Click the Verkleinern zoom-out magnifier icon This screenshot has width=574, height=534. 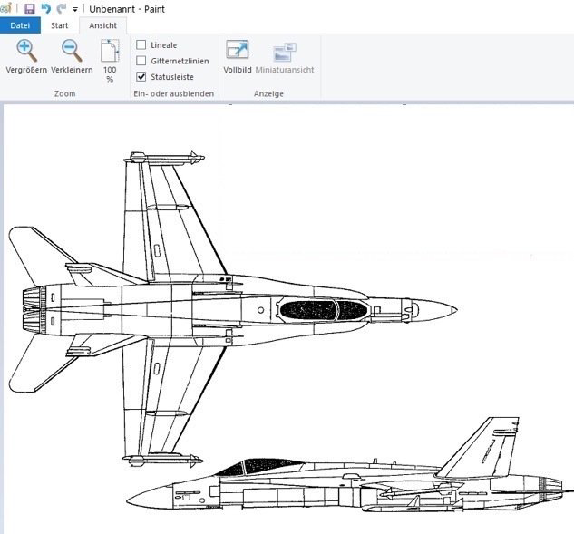point(72,51)
